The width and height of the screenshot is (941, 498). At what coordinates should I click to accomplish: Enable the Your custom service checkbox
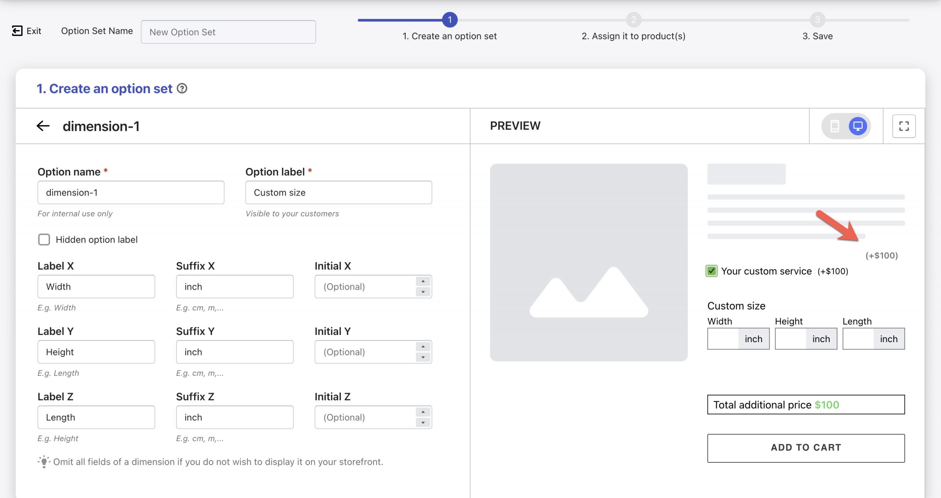(711, 271)
